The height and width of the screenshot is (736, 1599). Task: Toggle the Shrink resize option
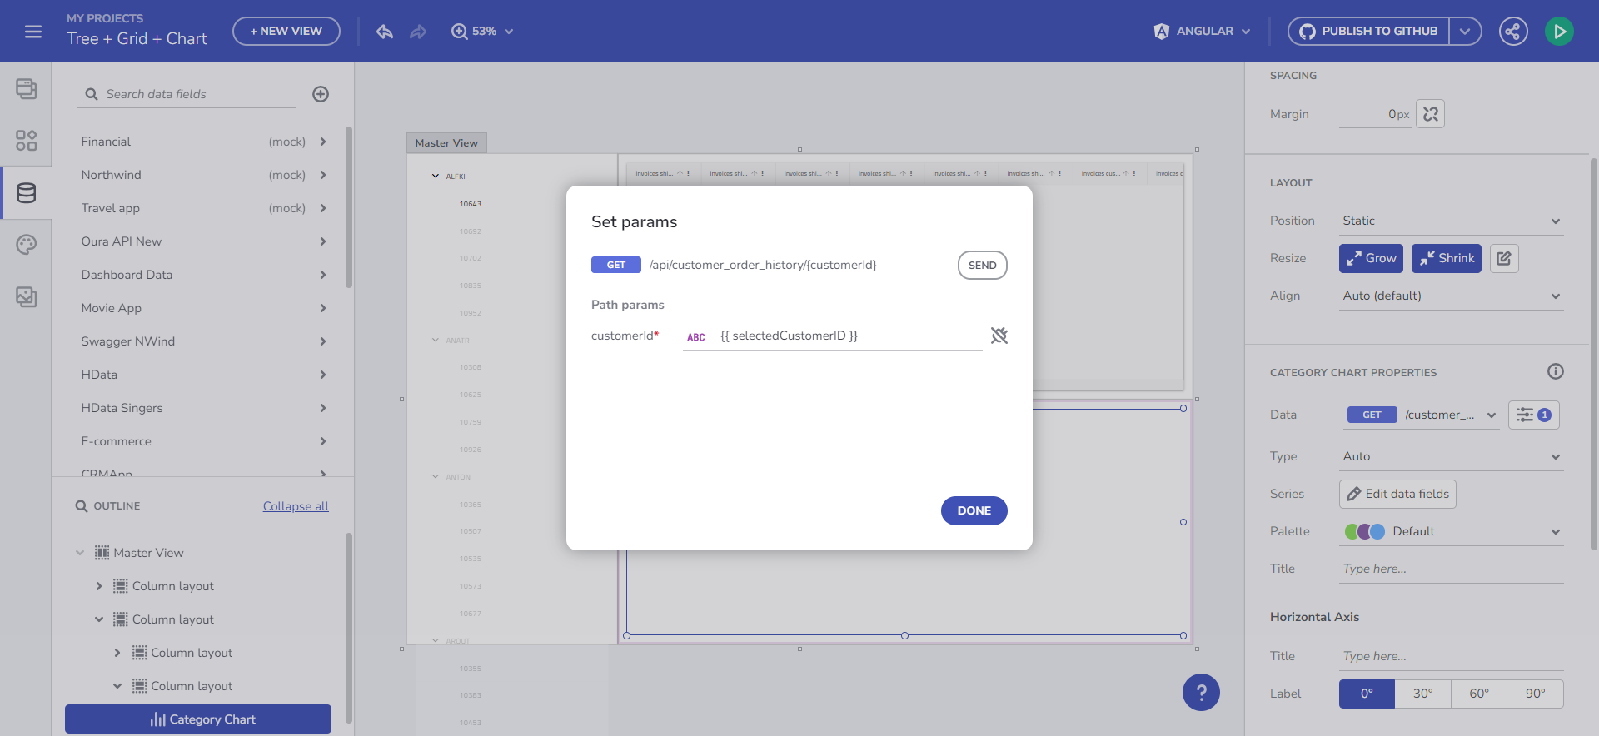pyautogui.click(x=1446, y=258)
